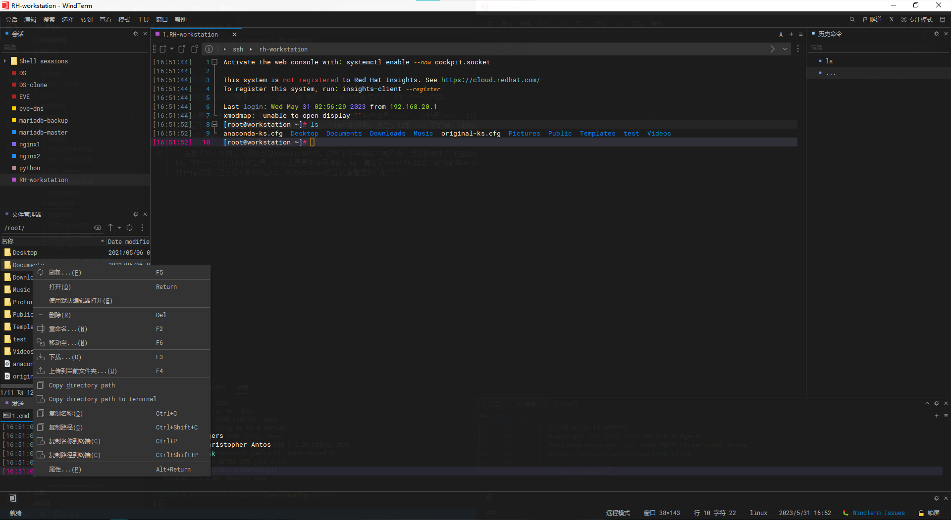The height and width of the screenshot is (520, 951).
Task: Open terminal toolbar three-dot menu
Action: (x=798, y=49)
